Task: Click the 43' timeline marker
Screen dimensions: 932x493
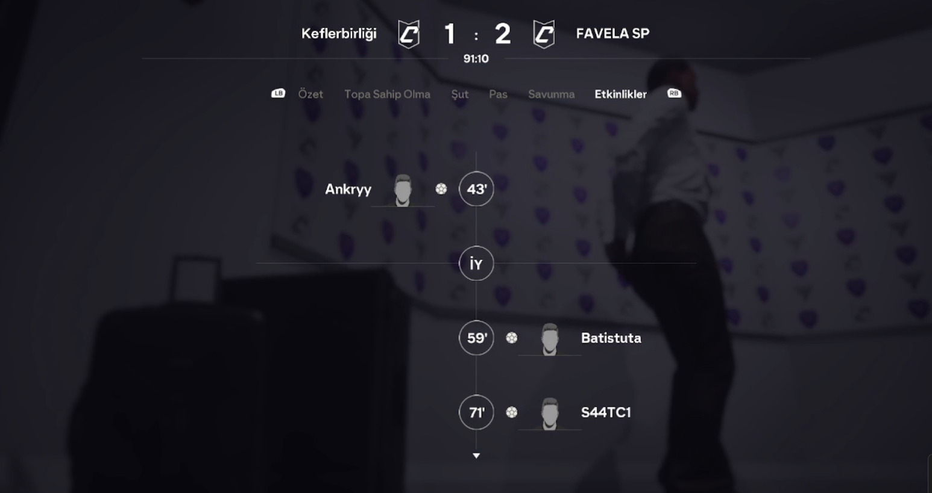Action: (476, 189)
